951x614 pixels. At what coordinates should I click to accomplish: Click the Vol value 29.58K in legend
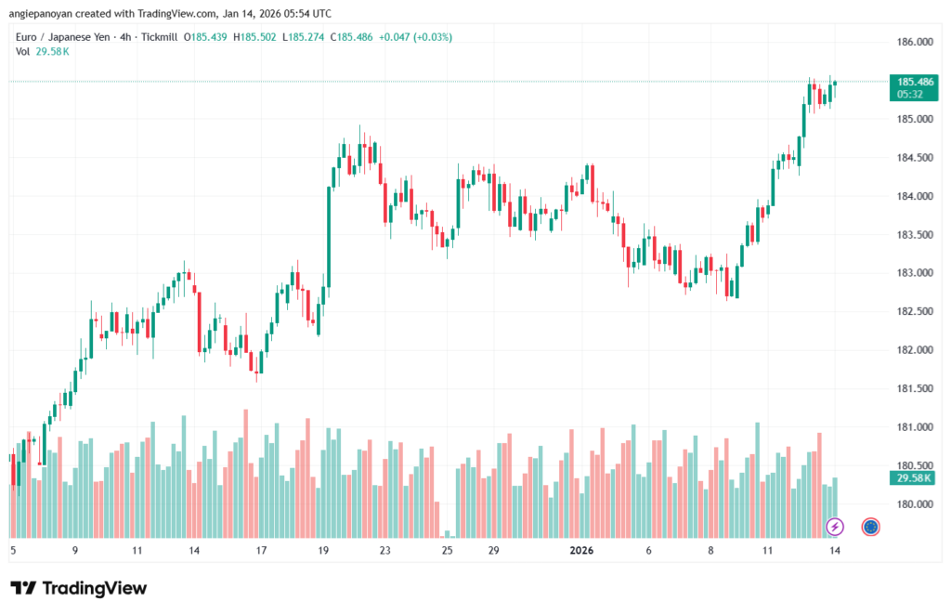point(52,51)
